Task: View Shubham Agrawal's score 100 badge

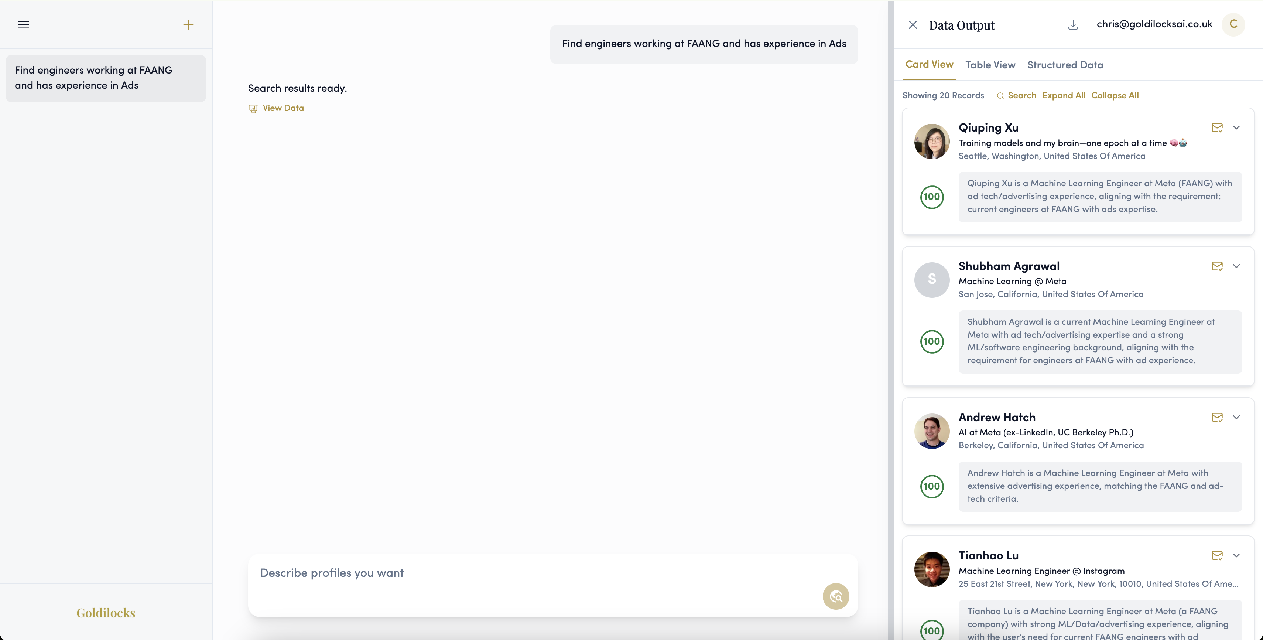Action: pyautogui.click(x=932, y=341)
